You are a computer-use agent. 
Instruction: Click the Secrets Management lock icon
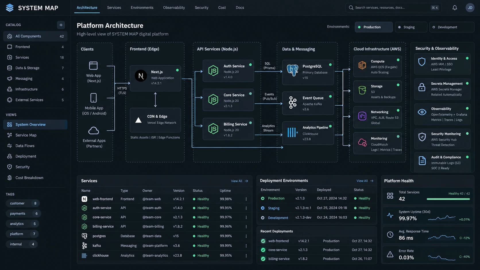coord(422,87)
